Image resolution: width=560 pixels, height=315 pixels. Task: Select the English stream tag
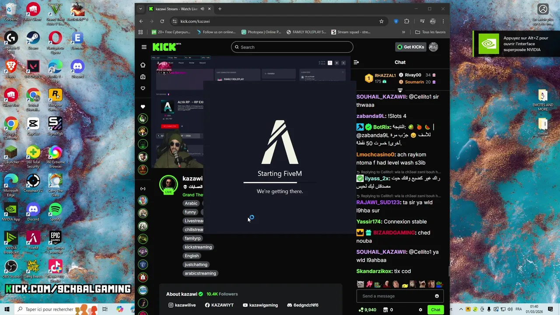tap(192, 256)
